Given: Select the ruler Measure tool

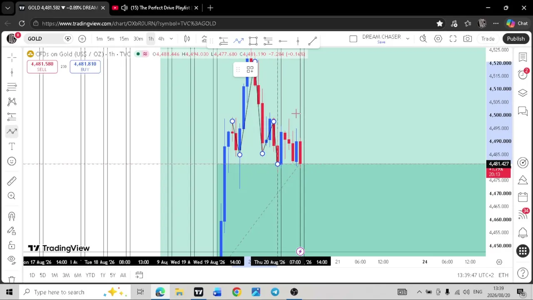Looking at the screenshot, I should 12,180.
